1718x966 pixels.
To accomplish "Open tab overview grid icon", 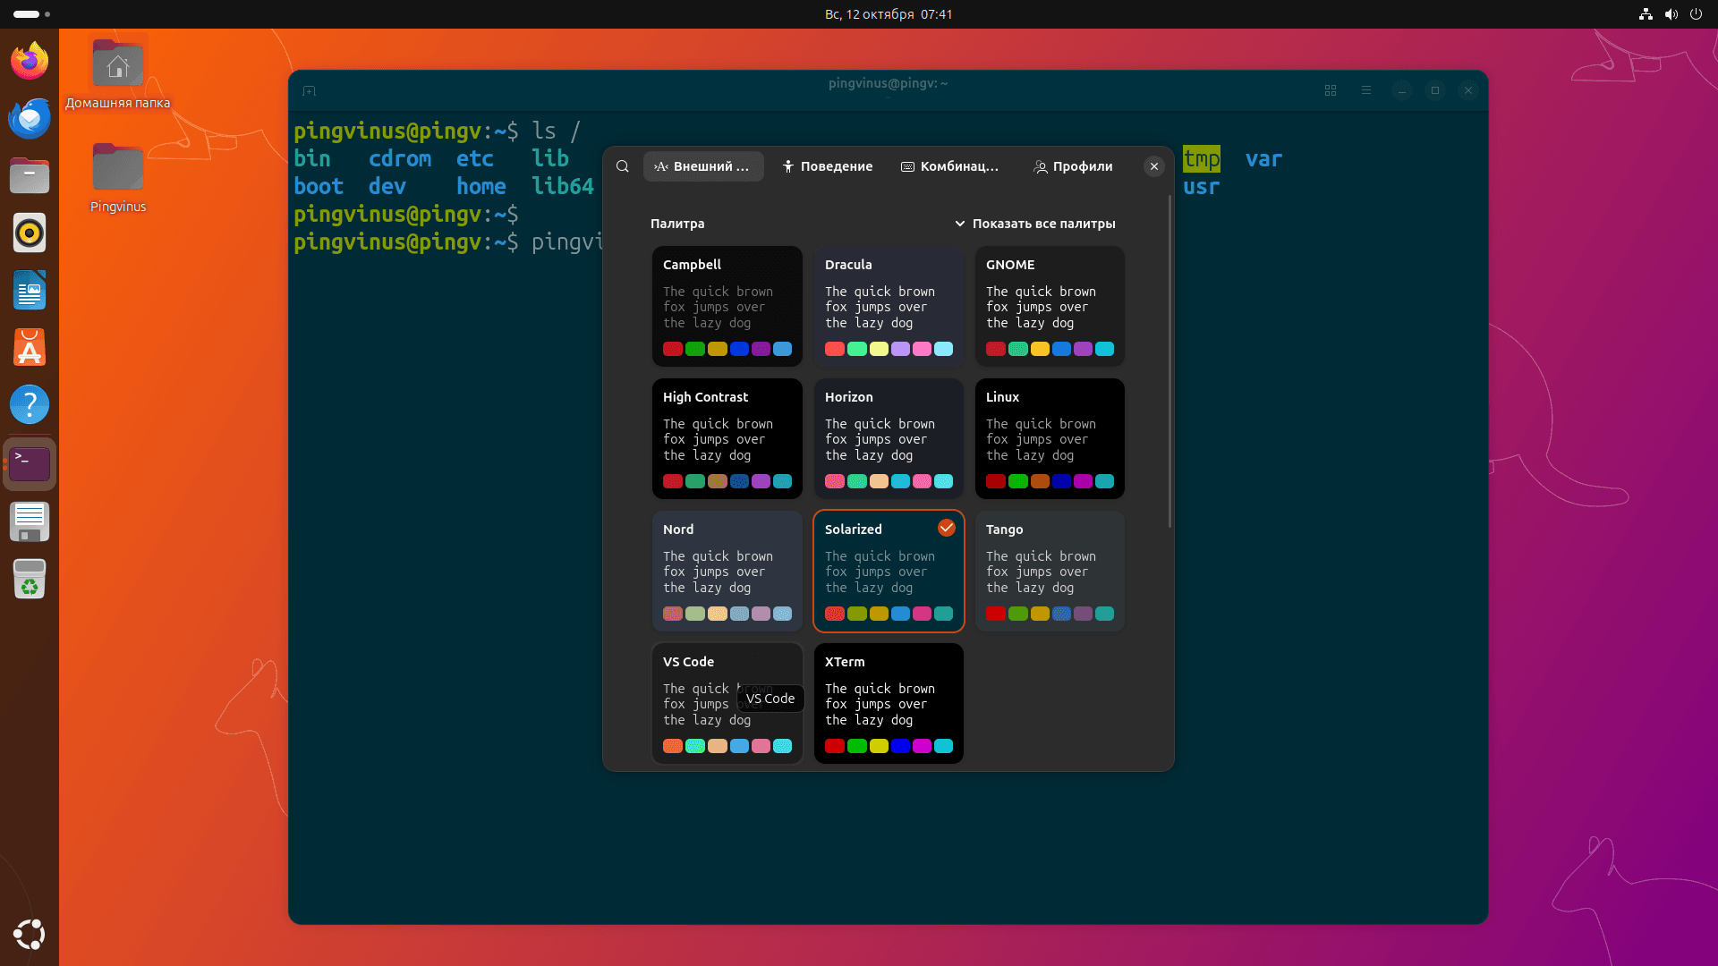I will click(x=1331, y=90).
